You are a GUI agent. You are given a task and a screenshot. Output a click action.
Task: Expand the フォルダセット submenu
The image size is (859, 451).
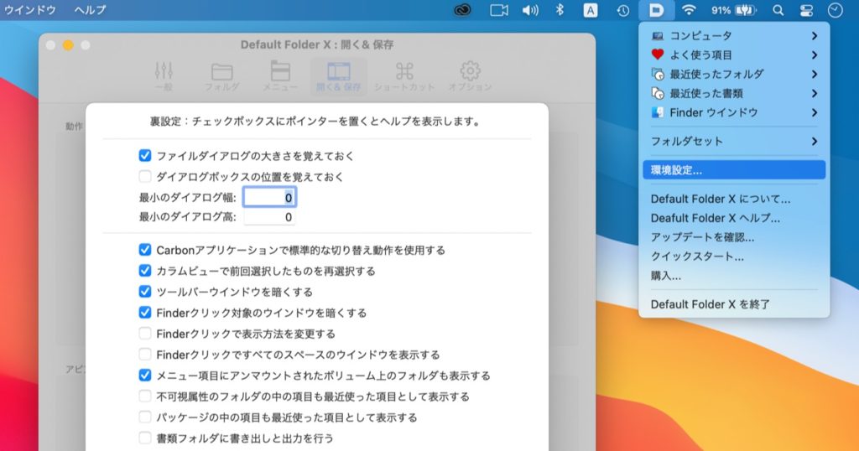tap(734, 141)
